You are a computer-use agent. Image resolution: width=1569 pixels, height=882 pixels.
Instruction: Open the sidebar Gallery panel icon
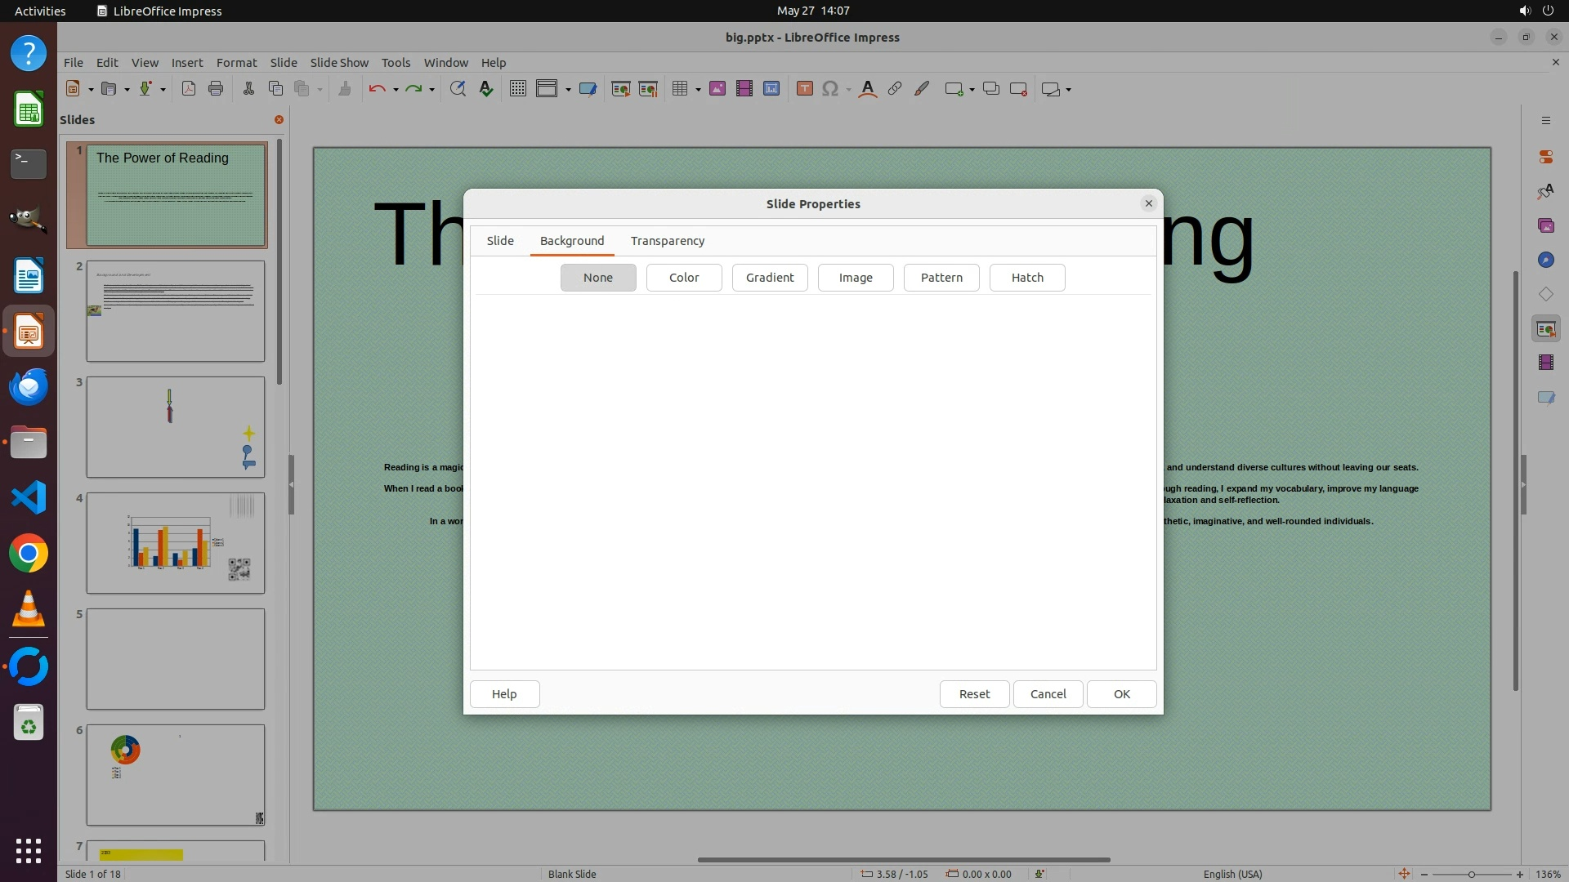tap(1545, 225)
